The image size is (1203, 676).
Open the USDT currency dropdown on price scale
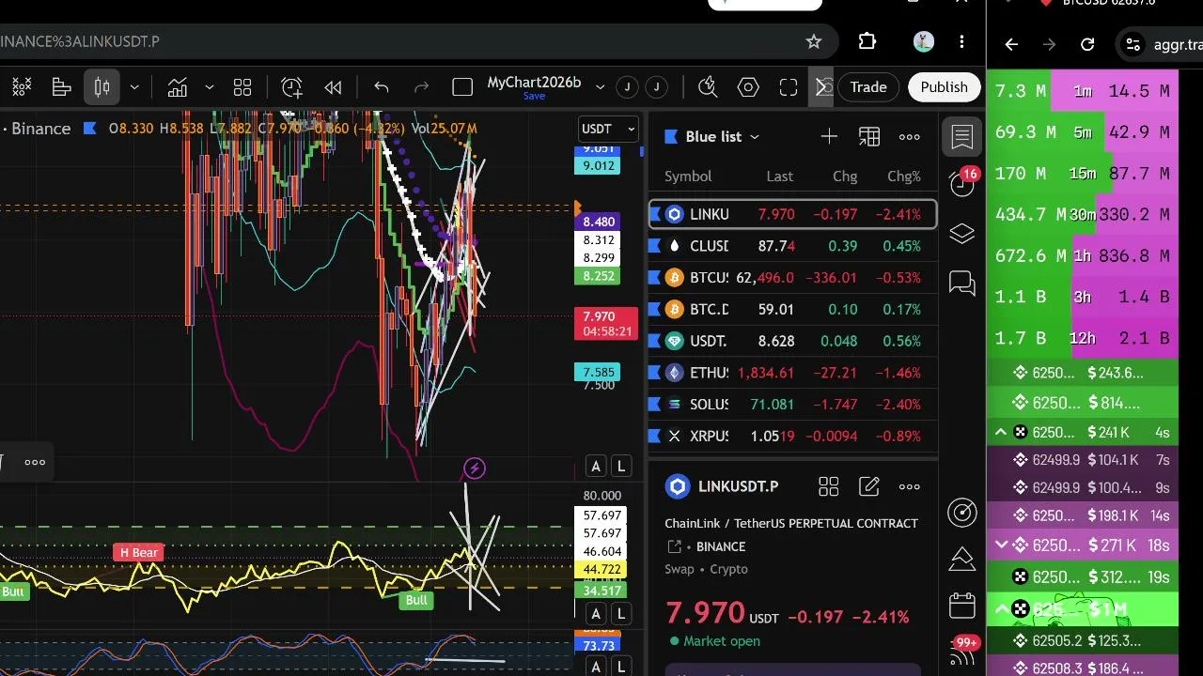pos(609,129)
